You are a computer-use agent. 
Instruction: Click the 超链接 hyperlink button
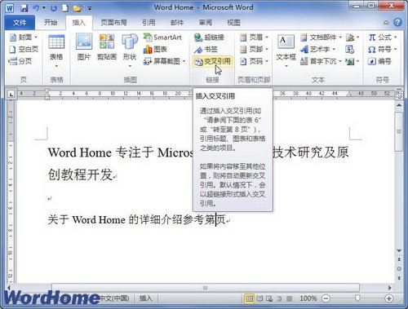click(x=209, y=38)
